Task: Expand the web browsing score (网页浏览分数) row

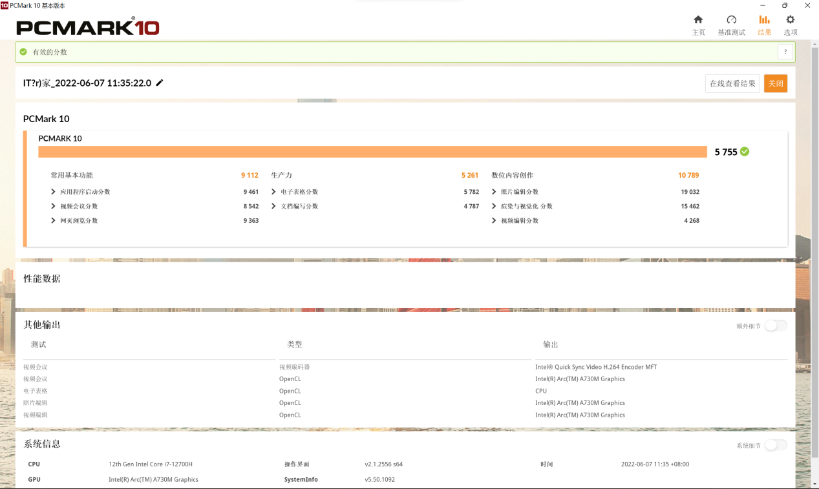Action: tap(54, 220)
